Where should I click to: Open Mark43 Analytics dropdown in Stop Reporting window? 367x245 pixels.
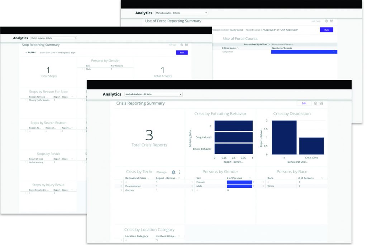coord(53,38)
